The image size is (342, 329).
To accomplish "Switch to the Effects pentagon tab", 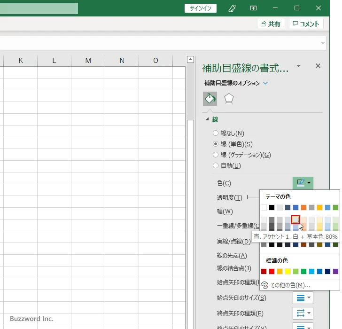I will click(x=229, y=99).
